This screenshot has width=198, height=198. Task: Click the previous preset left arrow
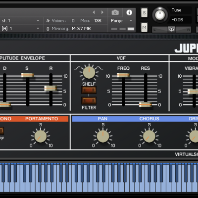pos(94,12)
